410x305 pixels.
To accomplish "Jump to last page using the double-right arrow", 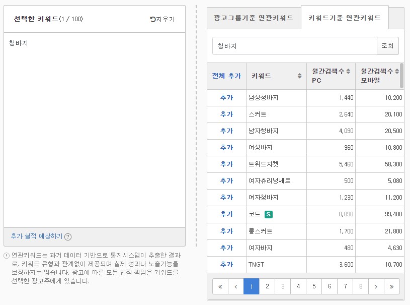I will coord(392,286).
